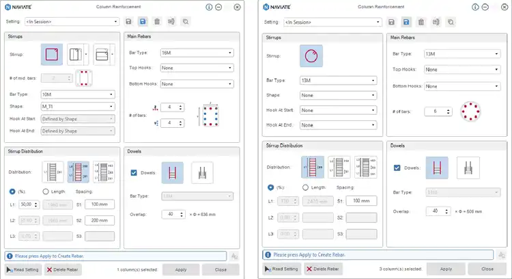Viewport: 512px width, 279px height.
Task: Select the Length radio button in left dialog
Action: point(46,191)
